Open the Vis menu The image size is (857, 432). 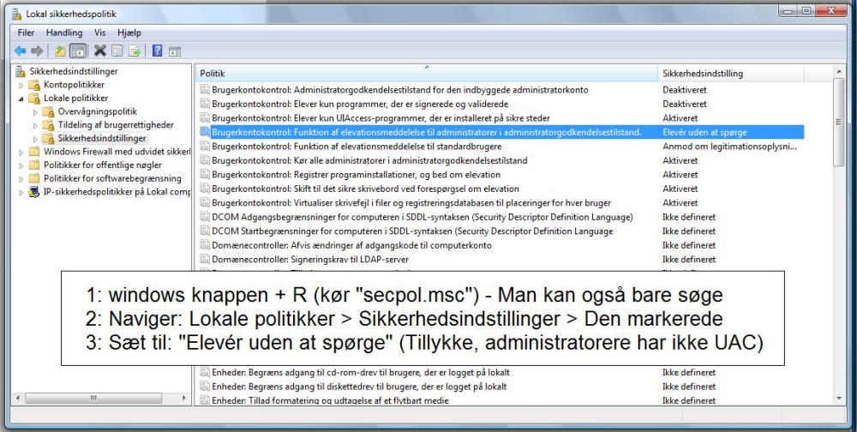(x=99, y=33)
